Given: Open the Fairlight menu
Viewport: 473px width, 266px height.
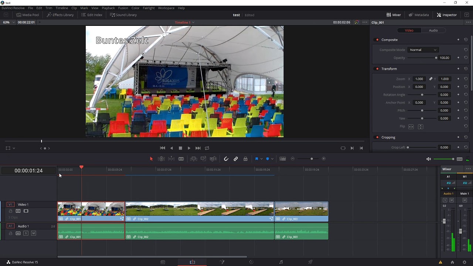Looking at the screenshot, I should pyautogui.click(x=149, y=8).
